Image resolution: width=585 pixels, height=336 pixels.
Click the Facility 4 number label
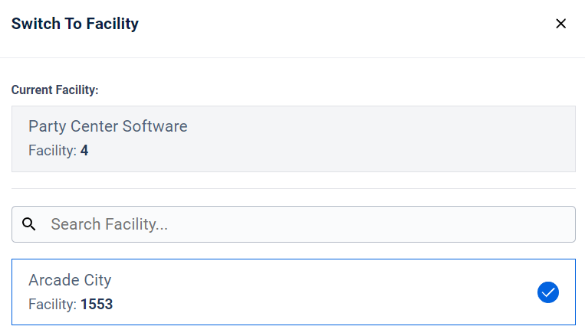58,151
